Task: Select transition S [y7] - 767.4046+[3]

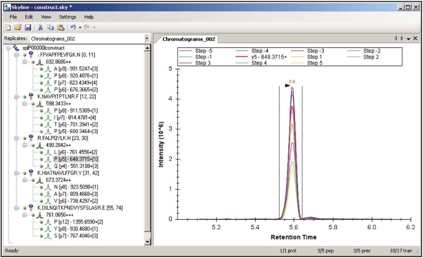Action: [76, 235]
